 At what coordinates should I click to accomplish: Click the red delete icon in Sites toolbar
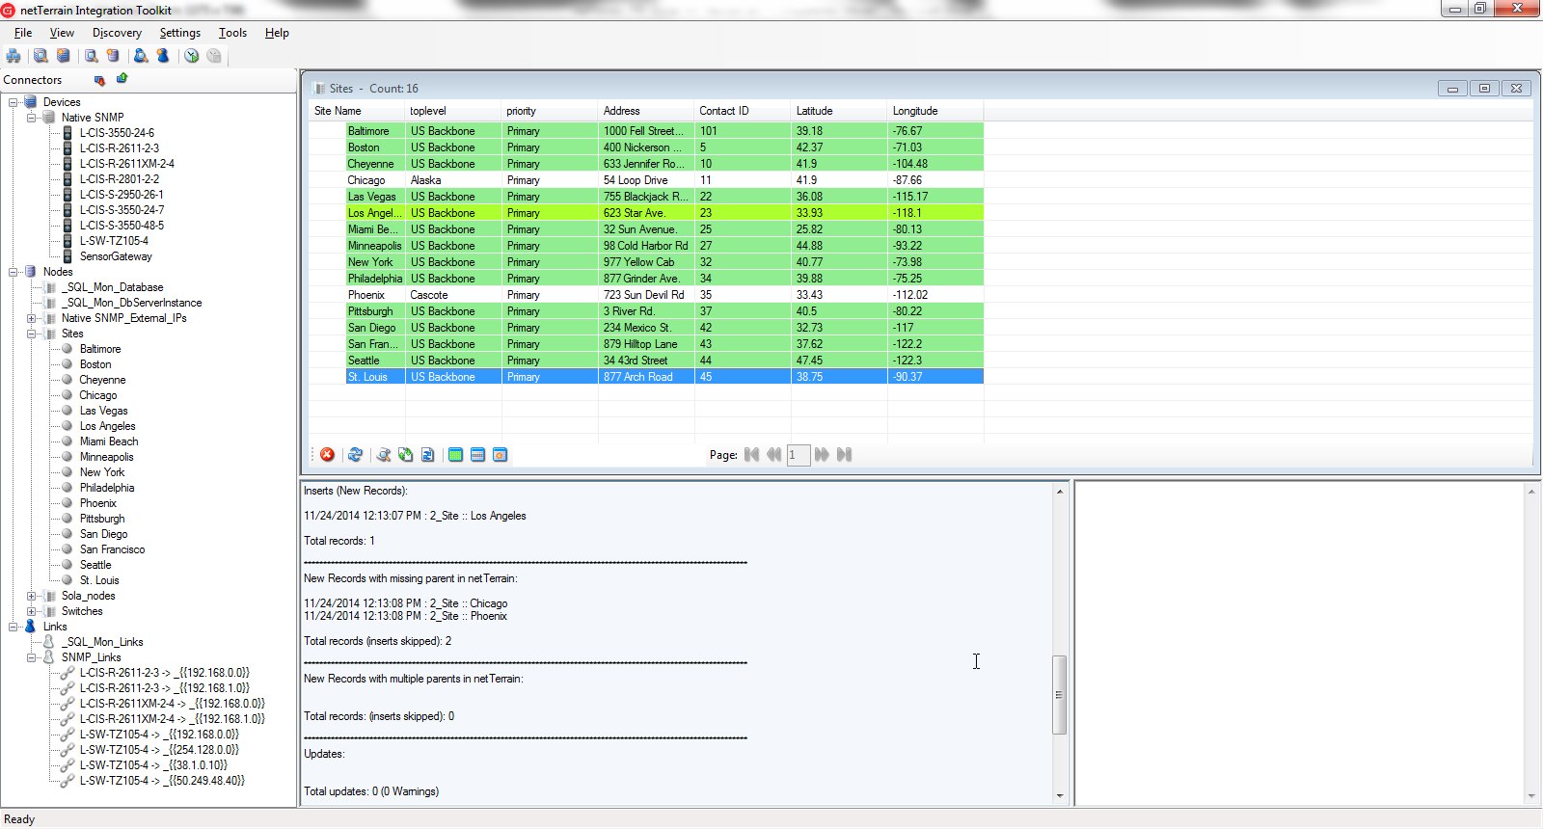(328, 455)
